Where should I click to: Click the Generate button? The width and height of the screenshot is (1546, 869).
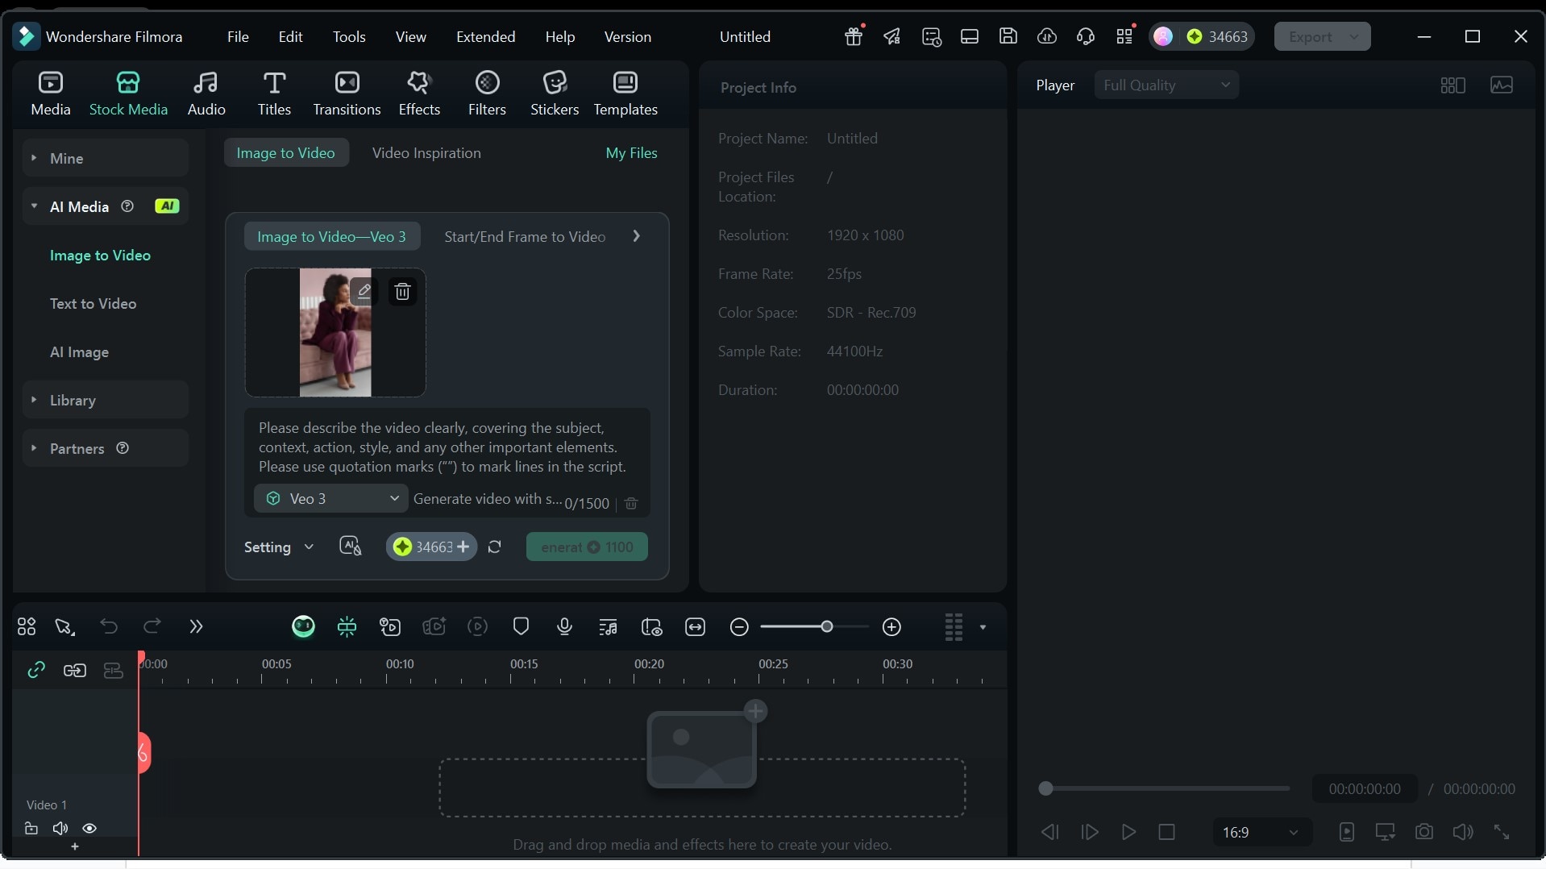pyautogui.click(x=586, y=547)
